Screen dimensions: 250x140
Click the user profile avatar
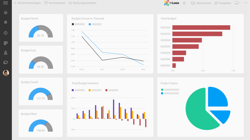(x=6, y=73)
